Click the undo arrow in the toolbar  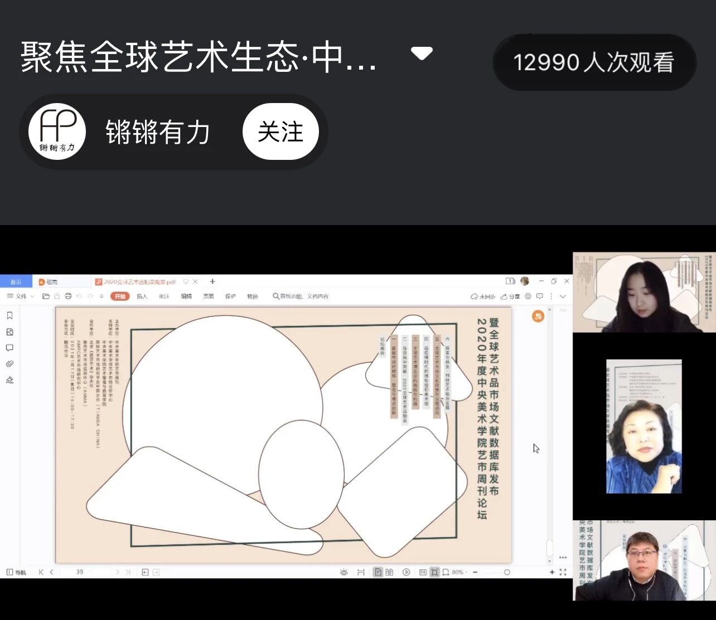tap(79, 296)
